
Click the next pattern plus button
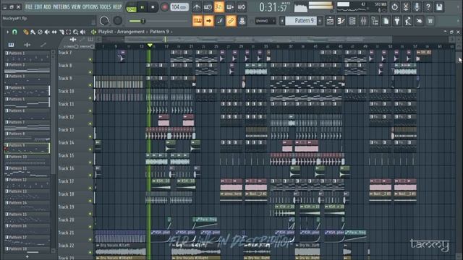[320, 21]
